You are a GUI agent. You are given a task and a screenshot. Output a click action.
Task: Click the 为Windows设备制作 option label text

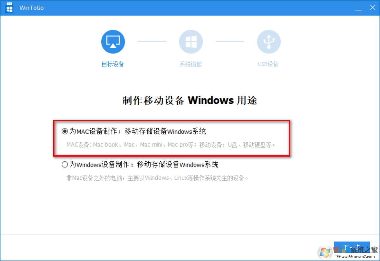pos(144,165)
